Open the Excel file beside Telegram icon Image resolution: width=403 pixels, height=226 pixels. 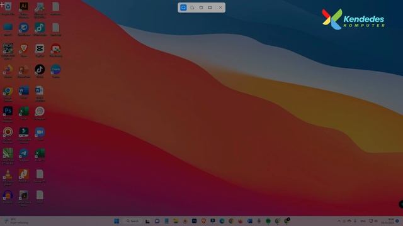[40, 155]
